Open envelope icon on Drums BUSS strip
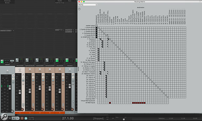202x121 pixels. 23,80
